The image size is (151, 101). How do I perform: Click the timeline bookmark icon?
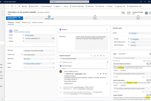pos(95,56)
